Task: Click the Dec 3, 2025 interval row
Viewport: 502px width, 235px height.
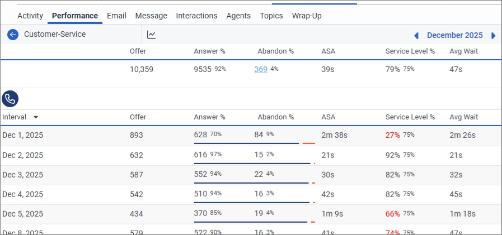Action: (23, 175)
